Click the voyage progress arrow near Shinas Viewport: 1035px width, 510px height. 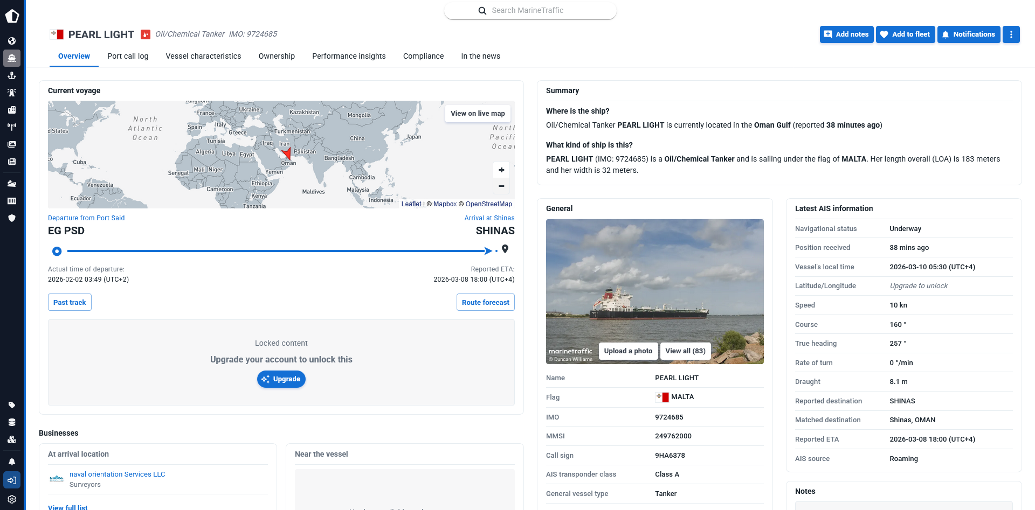tap(488, 251)
